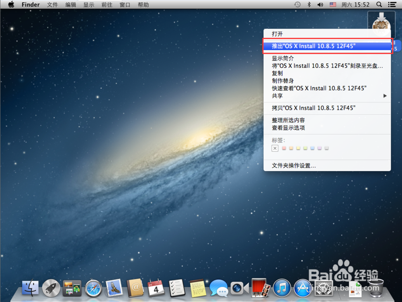Open the 窗口 menu
The image size is (402, 302).
pyautogui.click(x=125, y=4)
